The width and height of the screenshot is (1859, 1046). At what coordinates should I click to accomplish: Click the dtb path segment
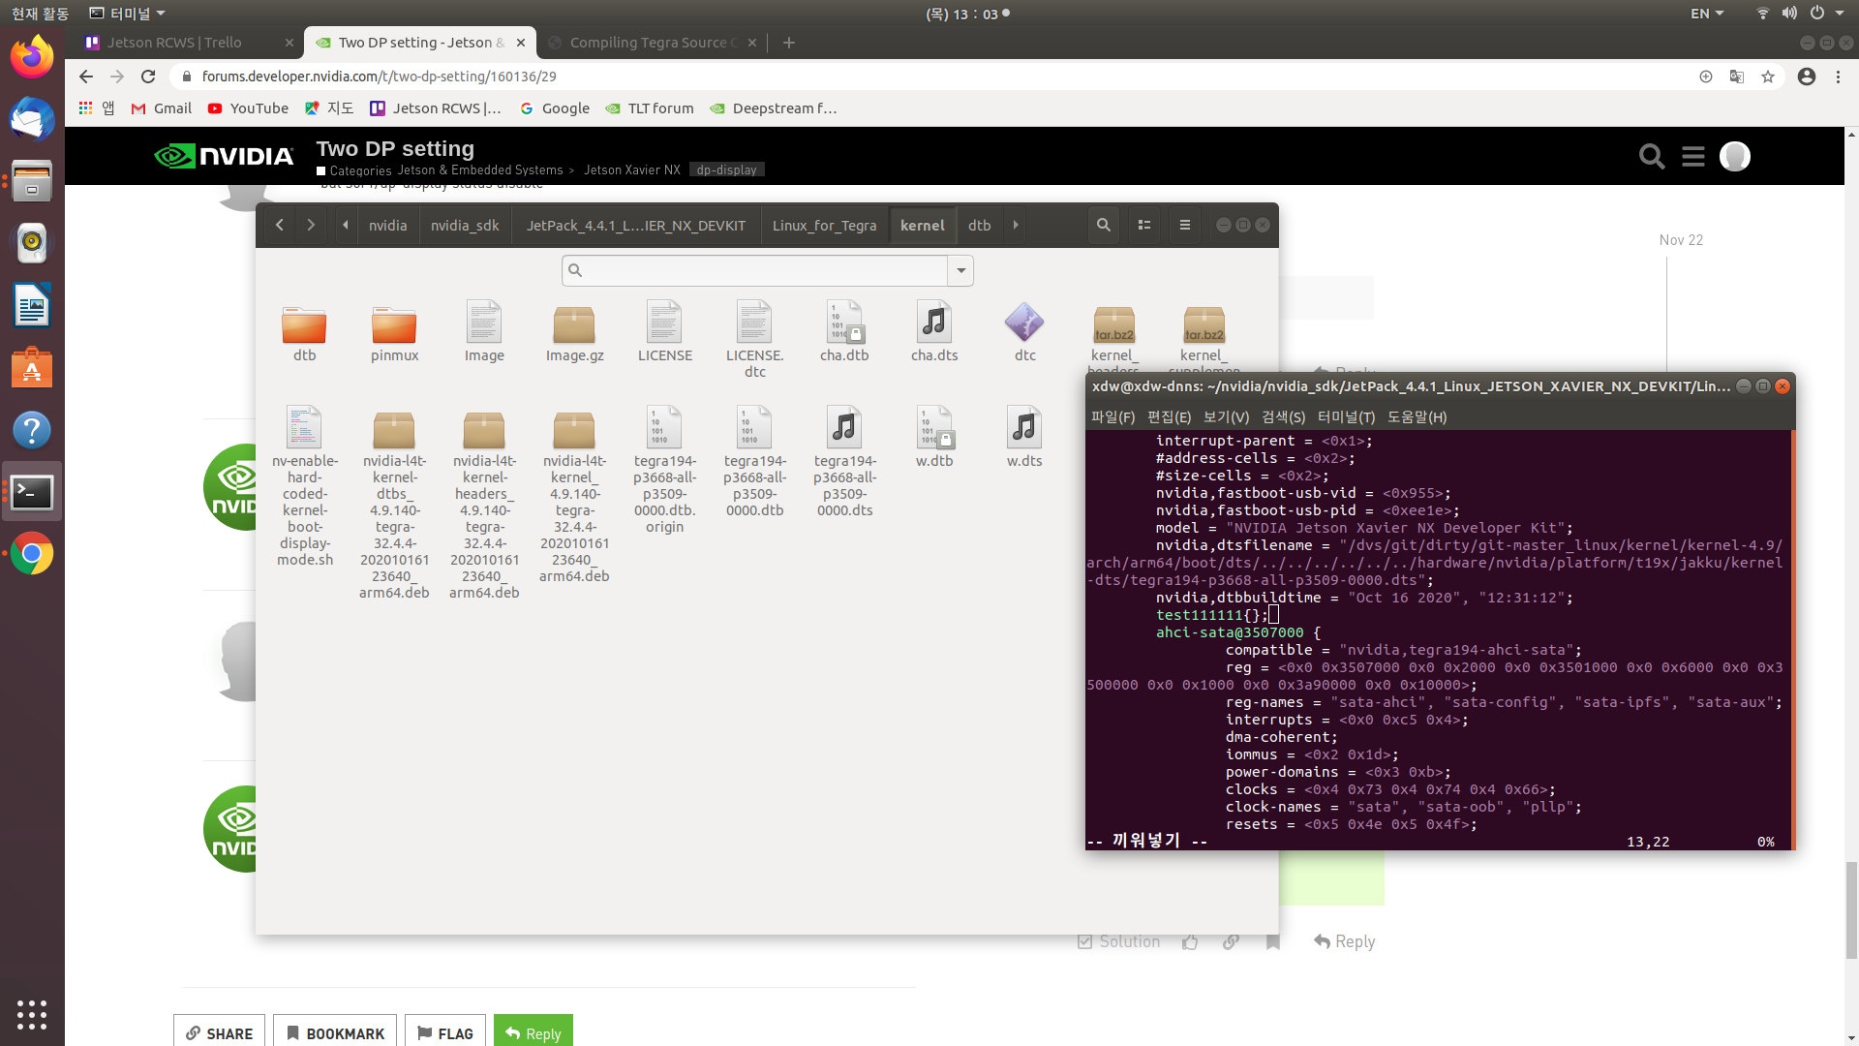click(x=979, y=225)
